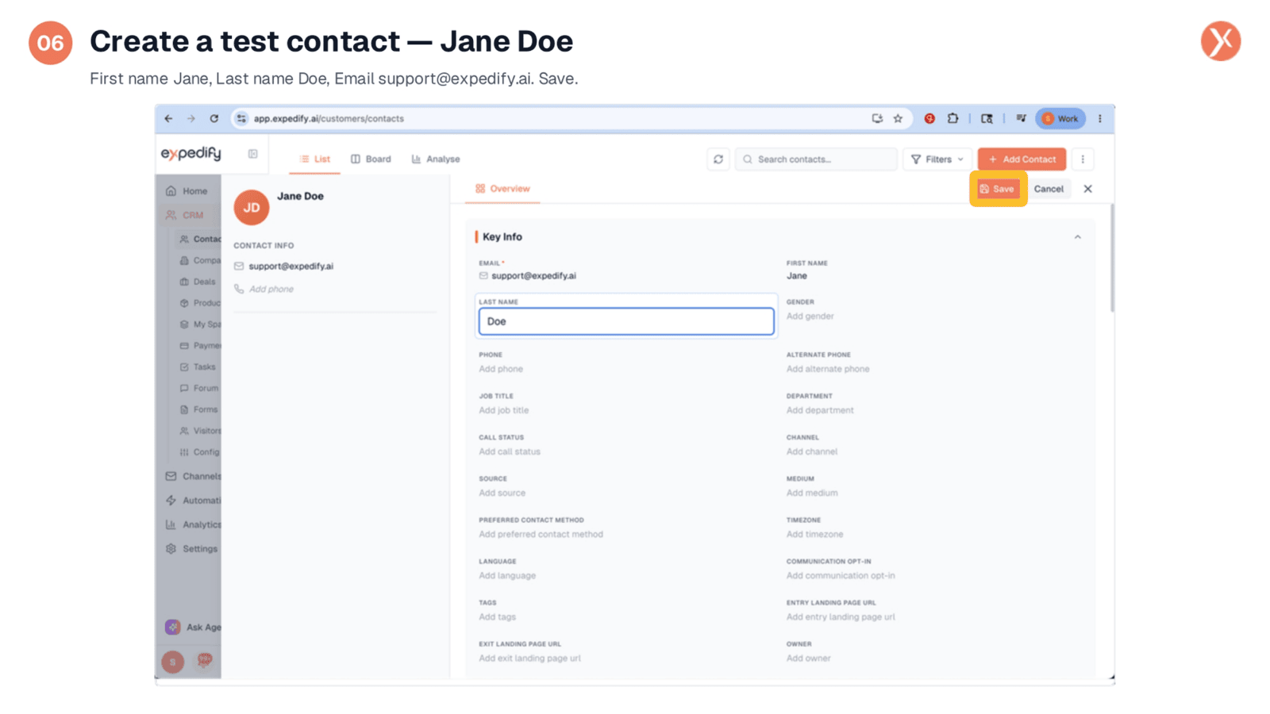
Task: Click the browser back arrow
Action: pyautogui.click(x=168, y=118)
